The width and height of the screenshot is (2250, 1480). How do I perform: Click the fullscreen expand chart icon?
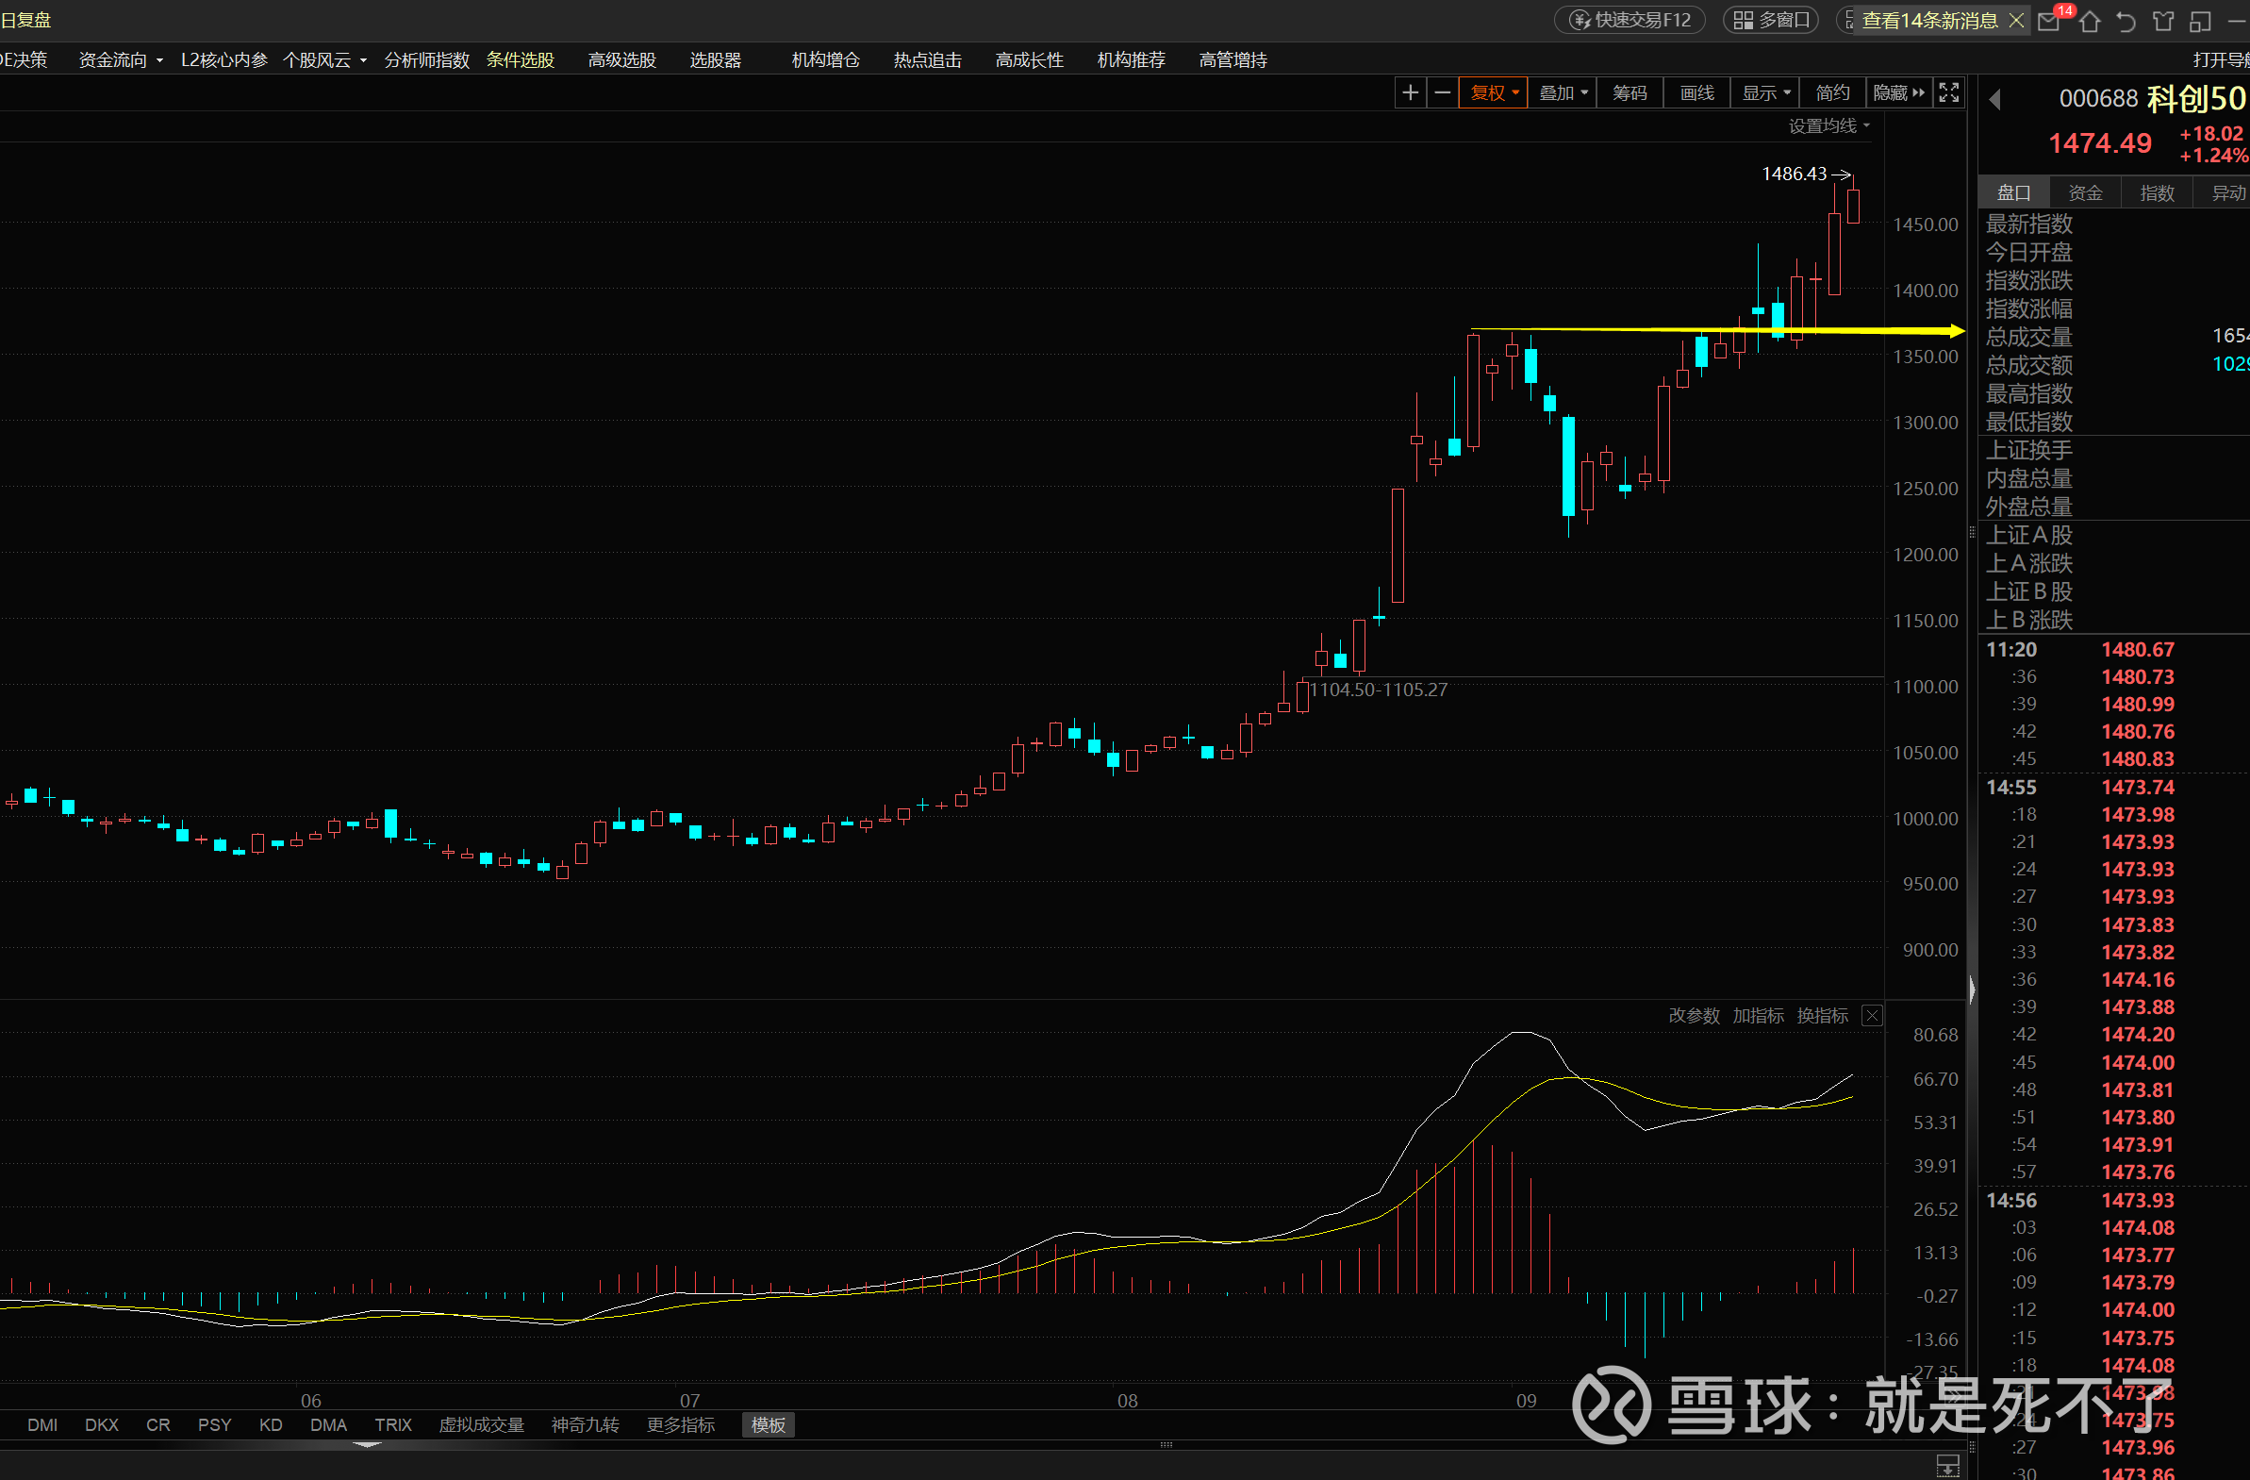point(1948,92)
